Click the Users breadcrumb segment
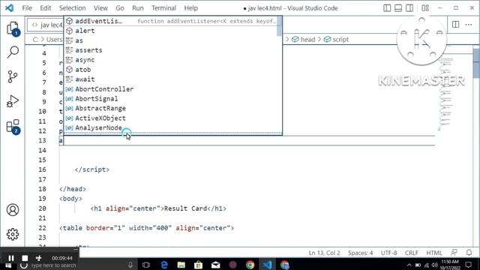The width and height of the screenshot is (480, 270). [54, 40]
